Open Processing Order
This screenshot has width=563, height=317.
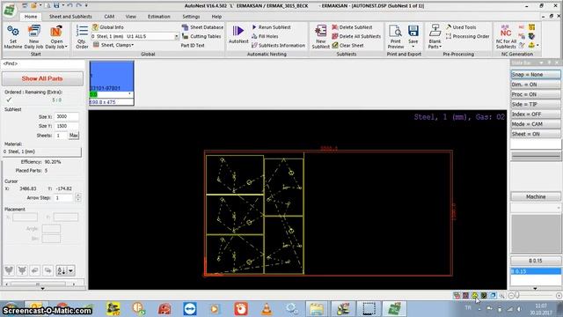pos(467,36)
